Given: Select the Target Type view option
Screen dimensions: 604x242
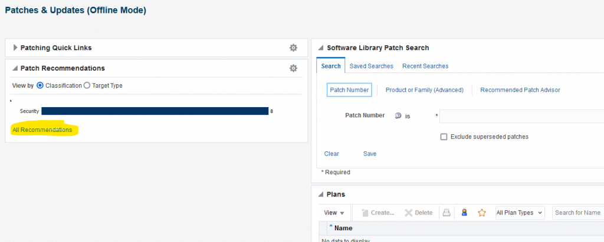Looking at the screenshot, I should click(x=87, y=85).
